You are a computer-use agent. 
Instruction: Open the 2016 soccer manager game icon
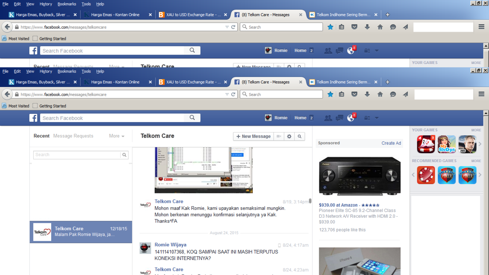pos(467,144)
